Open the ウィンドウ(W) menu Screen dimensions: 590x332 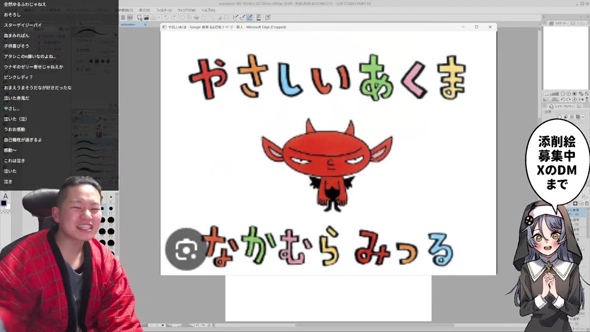[187, 10]
